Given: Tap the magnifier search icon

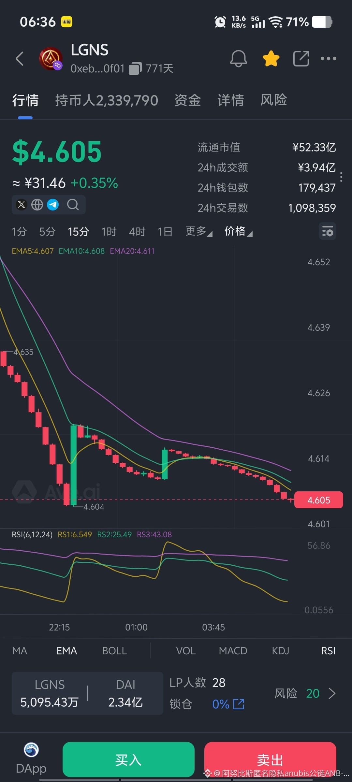Looking at the screenshot, I should point(73,205).
